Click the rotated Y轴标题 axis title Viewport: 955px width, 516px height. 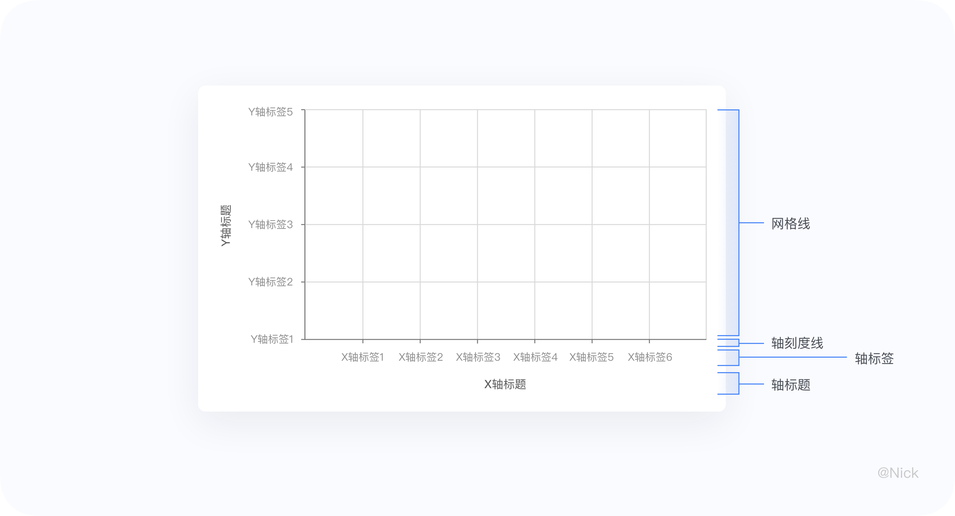tap(226, 225)
